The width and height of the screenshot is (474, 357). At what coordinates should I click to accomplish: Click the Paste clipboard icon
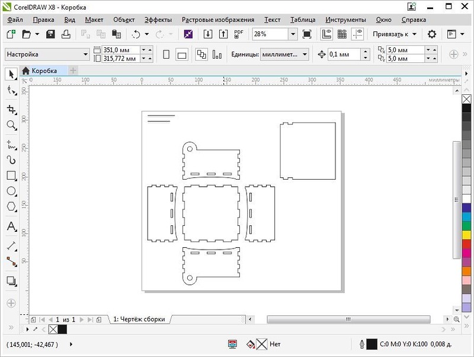pyautogui.click(x=116, y=34)
